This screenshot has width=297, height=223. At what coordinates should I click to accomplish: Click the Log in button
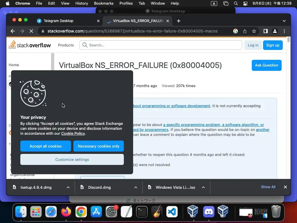253,45
